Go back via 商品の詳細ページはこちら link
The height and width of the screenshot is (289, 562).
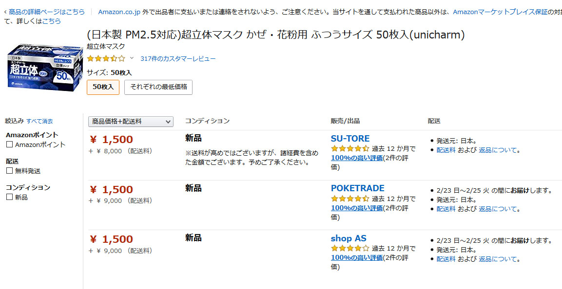(x=46, y=12)
